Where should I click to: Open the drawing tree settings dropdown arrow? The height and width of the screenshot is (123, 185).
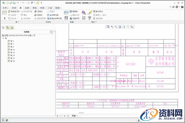54,32
